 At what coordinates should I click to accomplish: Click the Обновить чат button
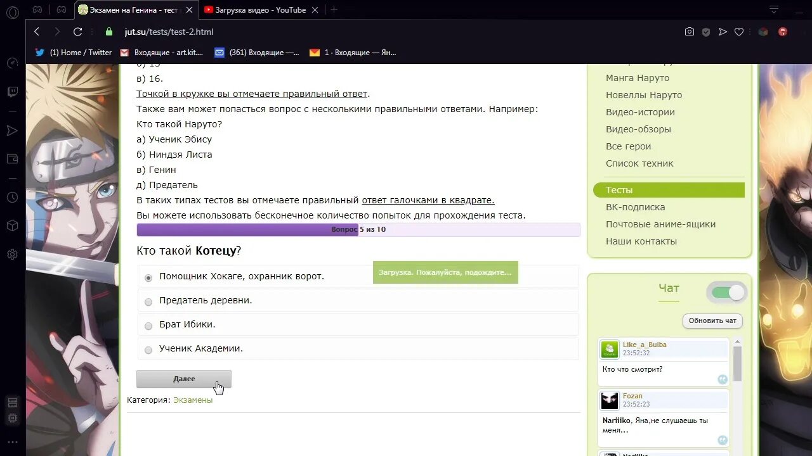pyautogui.click(x=712, y=320)
